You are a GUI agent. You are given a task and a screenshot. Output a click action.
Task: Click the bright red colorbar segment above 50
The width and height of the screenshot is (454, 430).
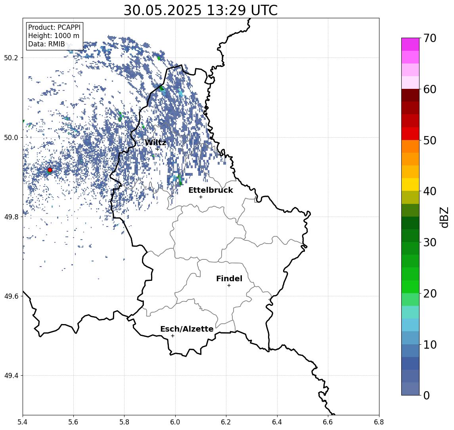click(410, 134)
